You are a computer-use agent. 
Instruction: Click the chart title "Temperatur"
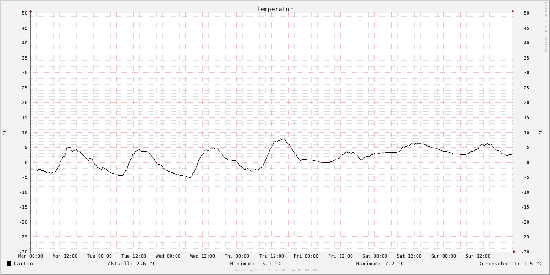[275, 9]
